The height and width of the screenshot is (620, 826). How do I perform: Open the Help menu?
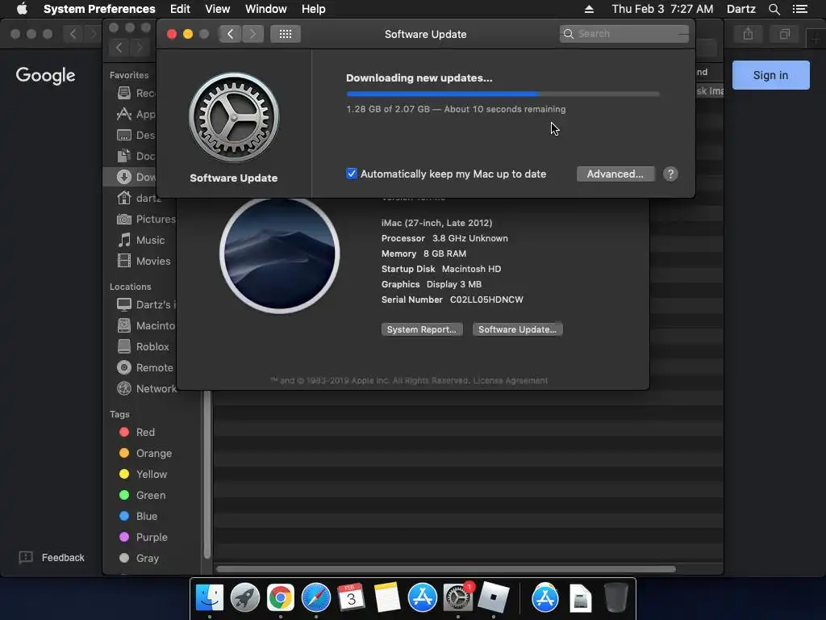314,9
